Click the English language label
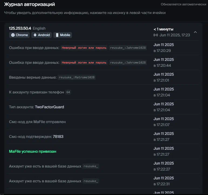208x195 pixels. [x=39, y=28]
